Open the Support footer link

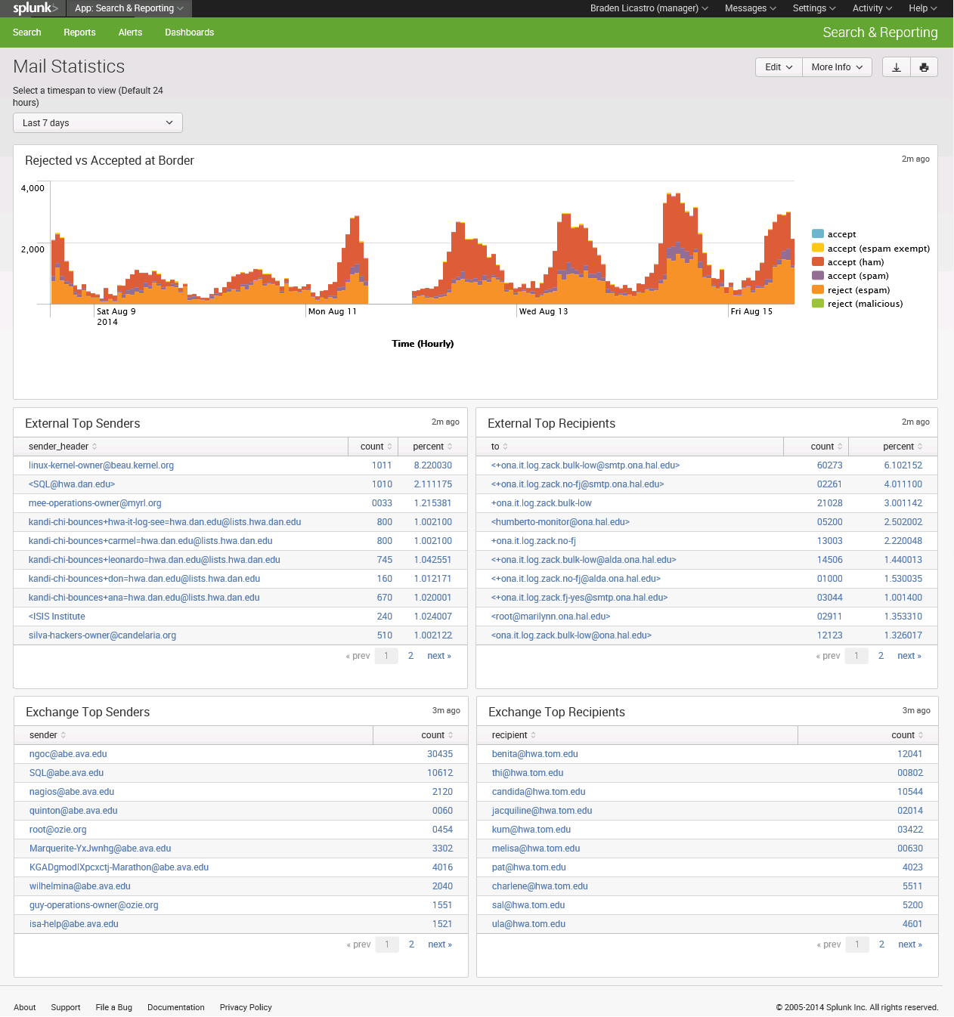click(66, 1008)
